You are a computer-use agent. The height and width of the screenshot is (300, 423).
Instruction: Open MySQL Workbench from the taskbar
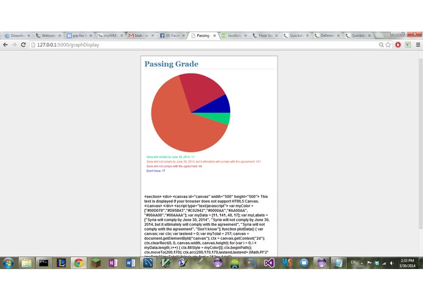point(148,263)
